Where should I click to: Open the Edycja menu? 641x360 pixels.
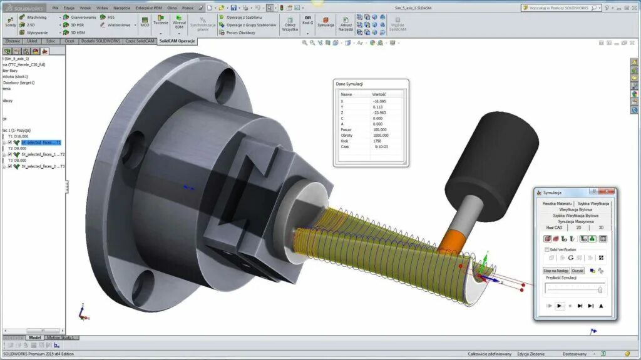tap(69, 7)
